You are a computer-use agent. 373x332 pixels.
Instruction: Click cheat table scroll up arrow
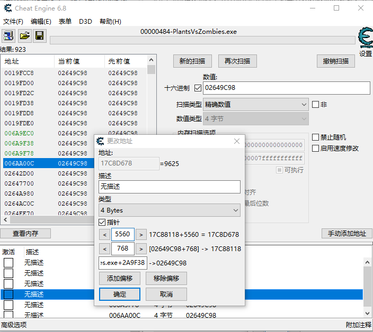[x=367, y=262]
